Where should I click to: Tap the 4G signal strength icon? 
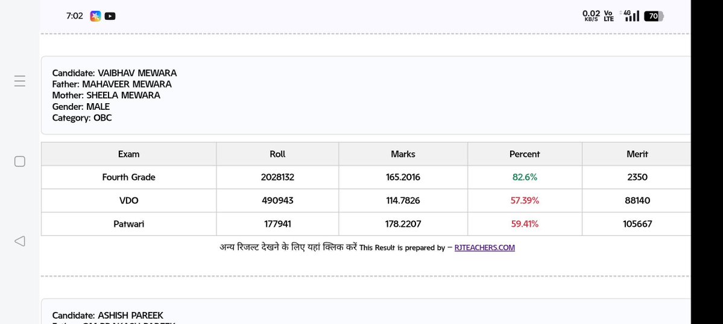click(x=631, y=16)
